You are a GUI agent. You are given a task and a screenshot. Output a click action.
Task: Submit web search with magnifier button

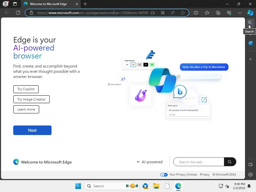coord(230,162)
